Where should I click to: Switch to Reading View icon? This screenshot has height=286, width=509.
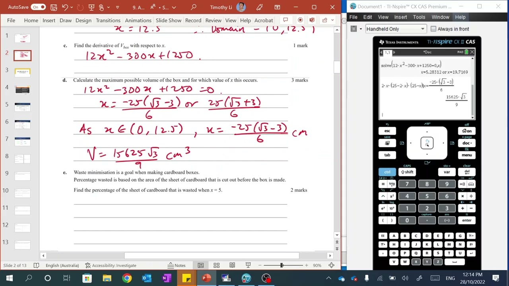pos(232,265)
